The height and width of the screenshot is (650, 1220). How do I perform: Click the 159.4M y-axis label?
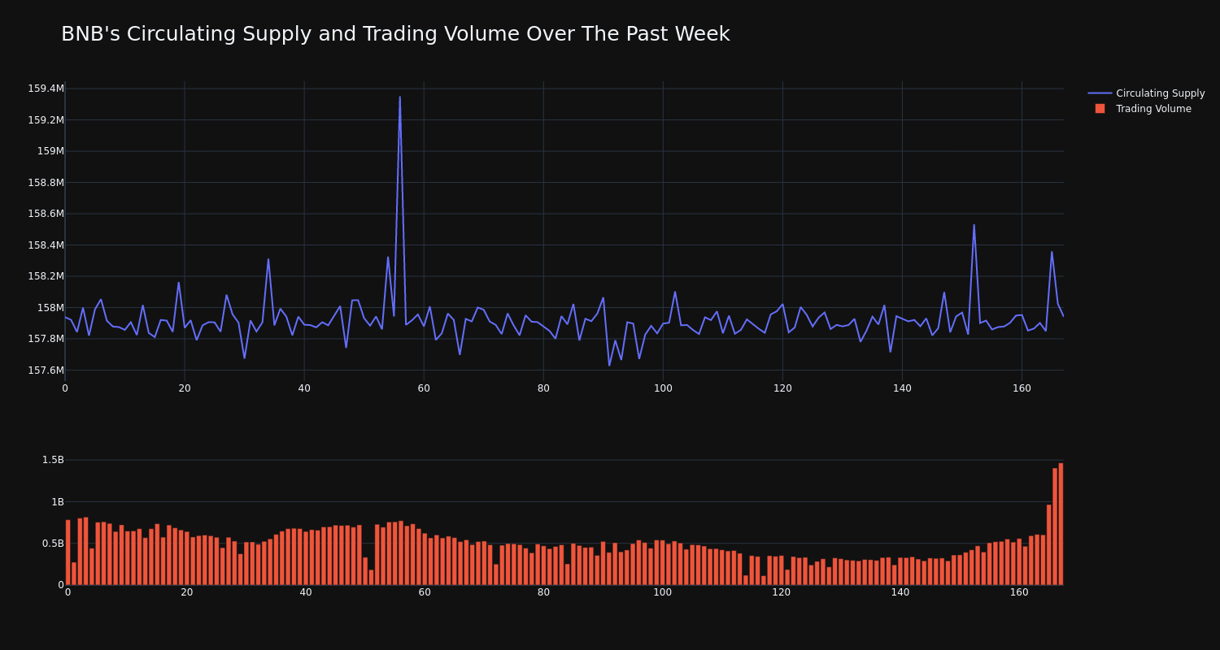[46, 89]
